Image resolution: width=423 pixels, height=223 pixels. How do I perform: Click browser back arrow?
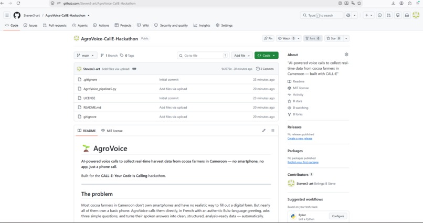pyautogui.click(x=3, y=3)
